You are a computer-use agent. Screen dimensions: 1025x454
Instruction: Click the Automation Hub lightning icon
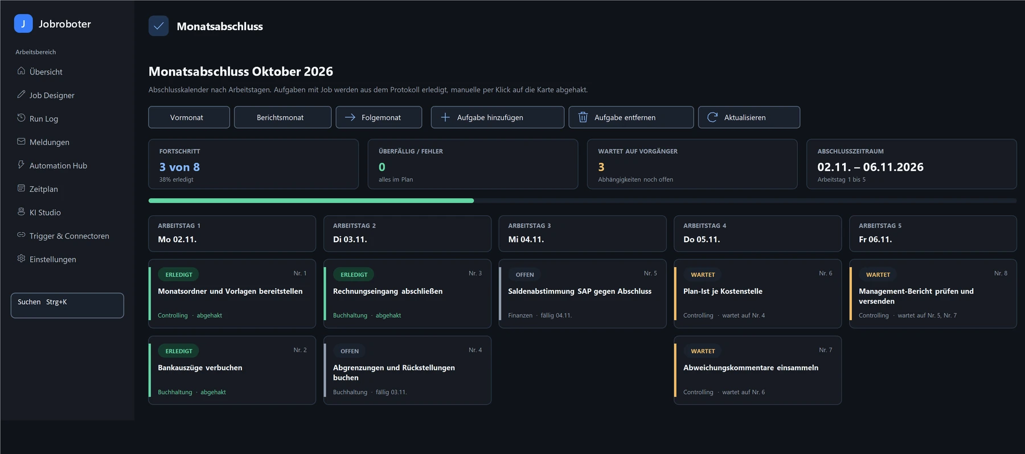(x=21, y=165)
